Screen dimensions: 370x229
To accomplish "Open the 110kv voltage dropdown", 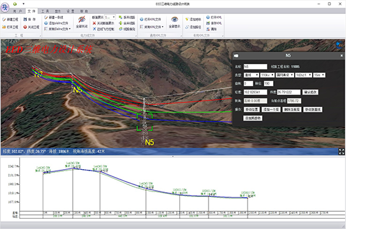I will pyautogui.click(x=267, y=75).
